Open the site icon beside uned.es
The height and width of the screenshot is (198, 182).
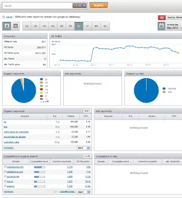click(x=5, y=186)
